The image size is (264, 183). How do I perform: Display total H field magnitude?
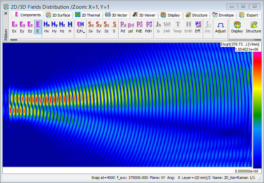click(x=70, y=27)
